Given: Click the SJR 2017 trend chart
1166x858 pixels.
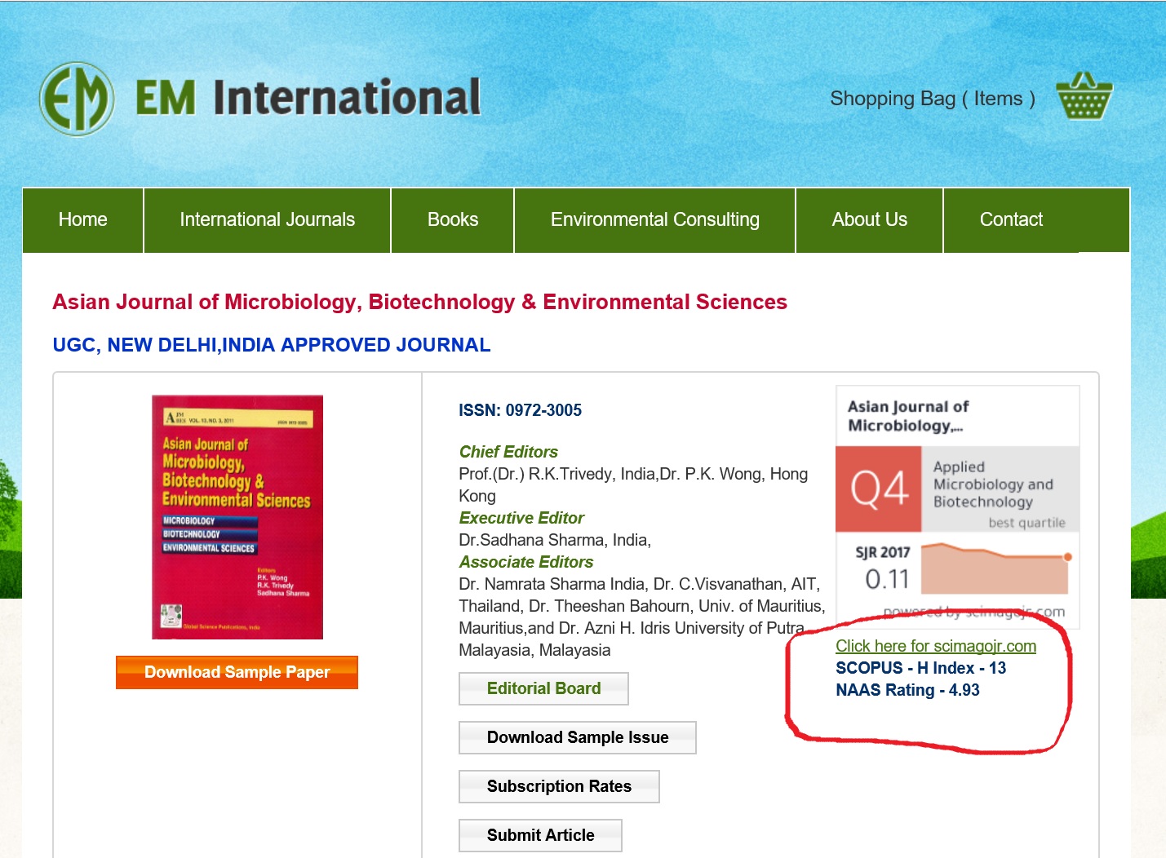Looking at the screenshot, I should click(995, 568).
